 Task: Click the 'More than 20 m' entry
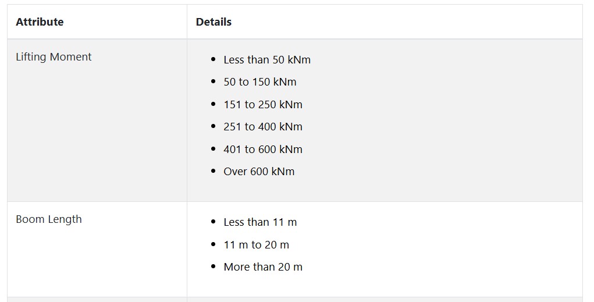(x=263, y=267)
